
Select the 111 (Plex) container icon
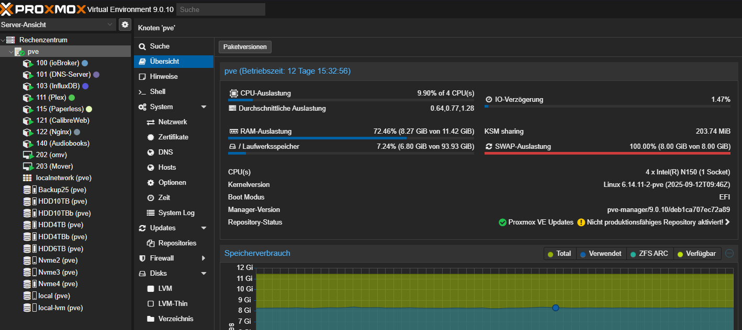[28, 98]
